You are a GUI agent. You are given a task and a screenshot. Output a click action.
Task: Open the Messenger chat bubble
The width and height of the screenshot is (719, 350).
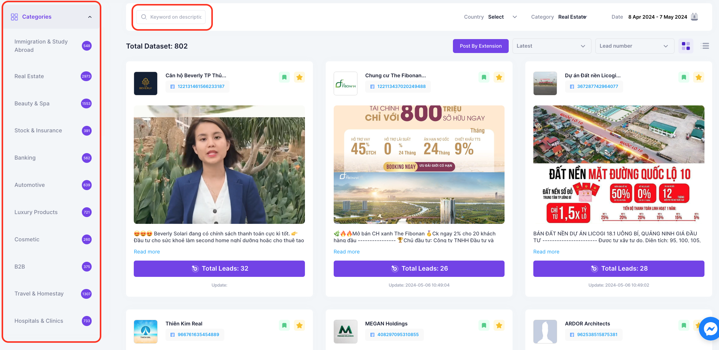click(x=710, y=329)
